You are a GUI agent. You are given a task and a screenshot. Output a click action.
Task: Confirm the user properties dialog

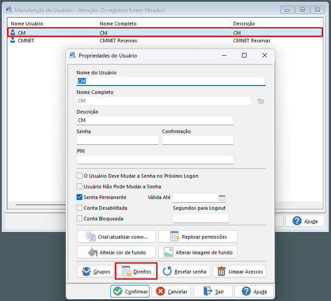tap(130, 292)
